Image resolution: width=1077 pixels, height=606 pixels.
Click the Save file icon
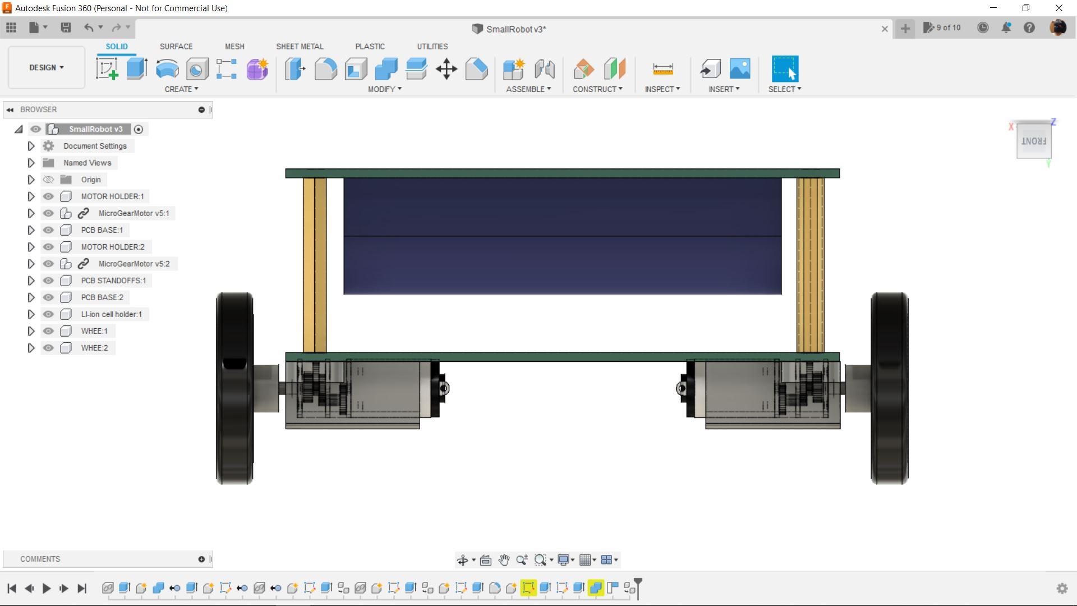[66, 27]
